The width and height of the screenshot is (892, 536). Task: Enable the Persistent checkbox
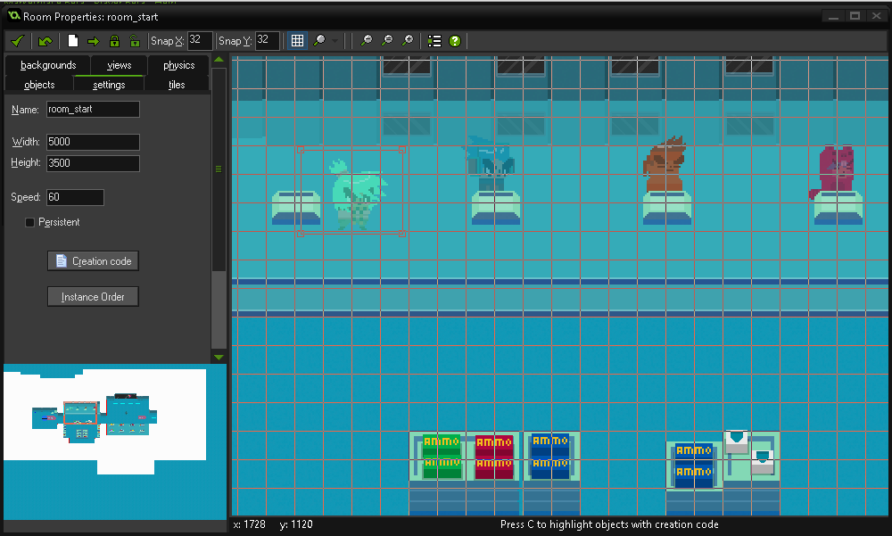click(29, 222)
